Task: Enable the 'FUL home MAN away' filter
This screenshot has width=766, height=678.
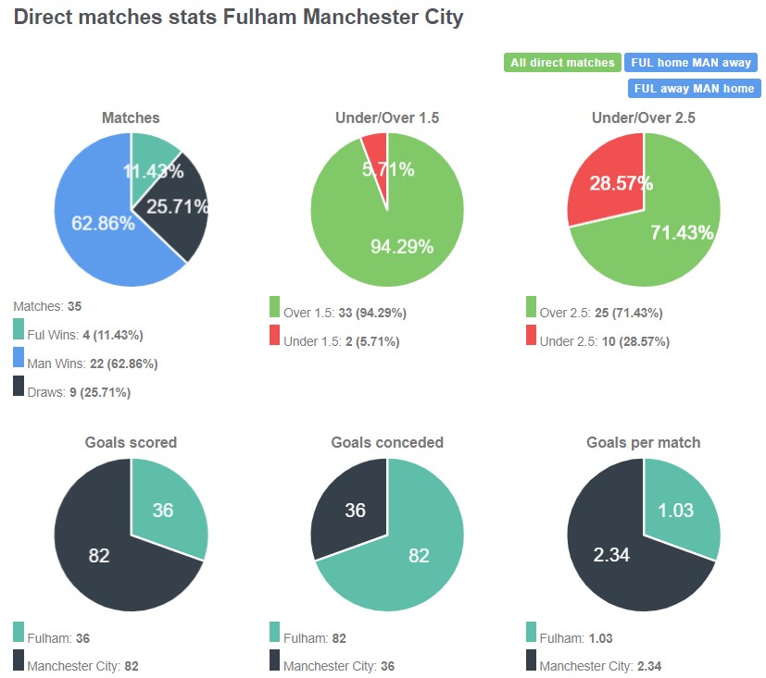Action: pyautogui.click(x=693, y=62)
